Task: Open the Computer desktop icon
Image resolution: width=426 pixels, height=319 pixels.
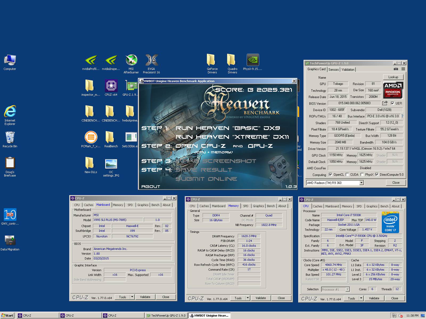Action: click(10, 62)
